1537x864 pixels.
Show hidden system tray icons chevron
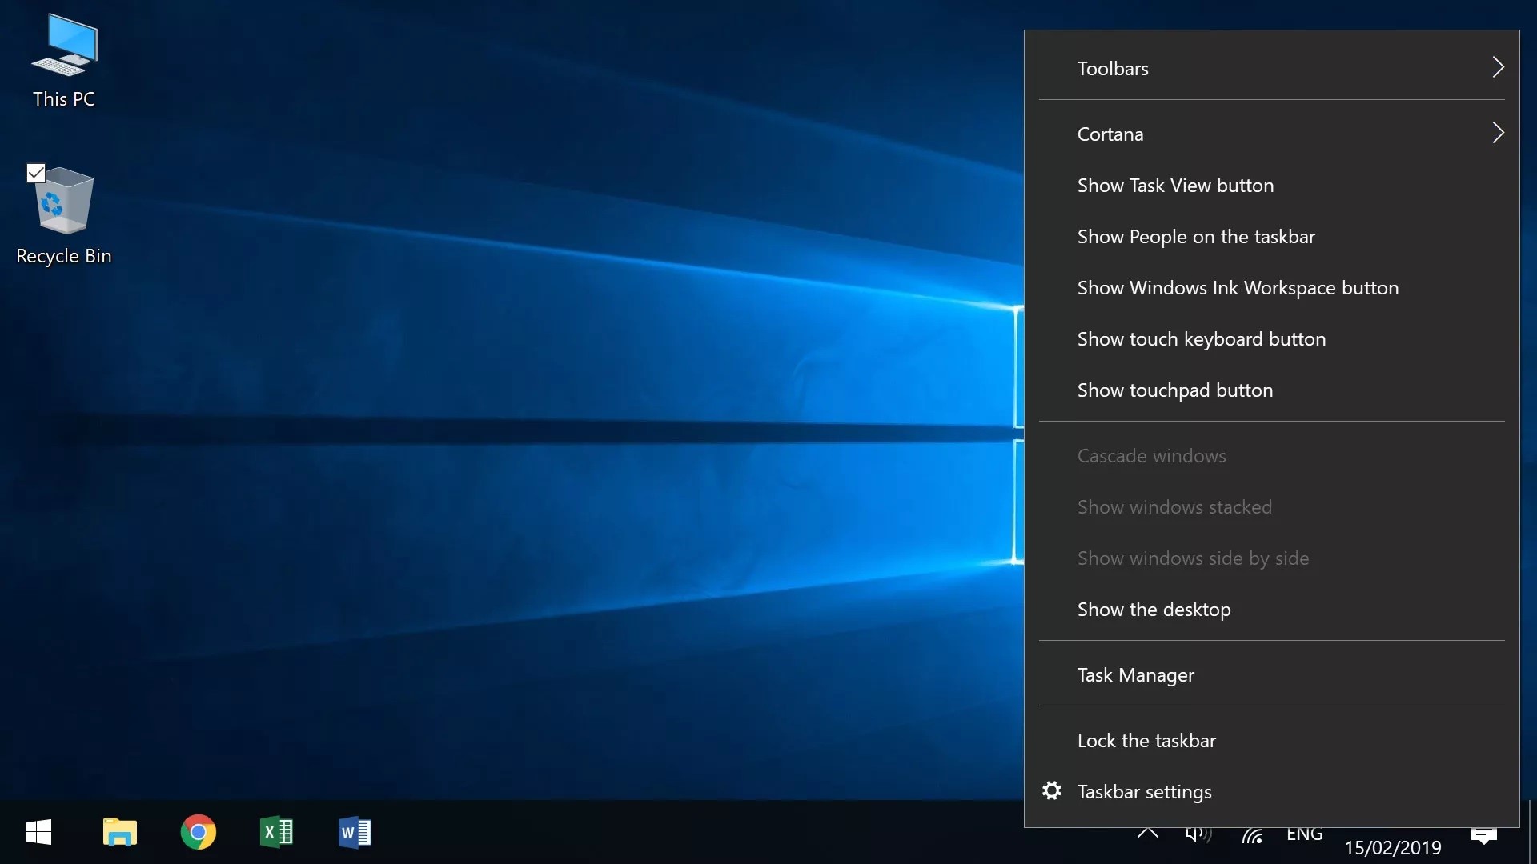1147,834
